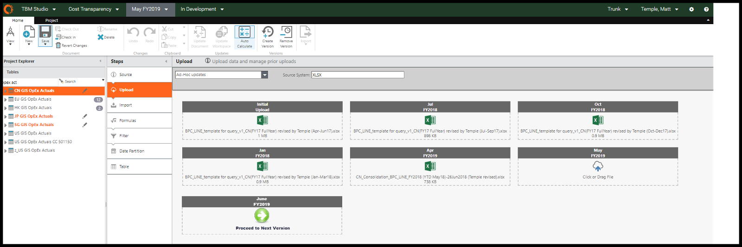The image size is (742, 247).
Task: Expand the HK GIS OpEx Actuals node
Action: coord(6,108)
